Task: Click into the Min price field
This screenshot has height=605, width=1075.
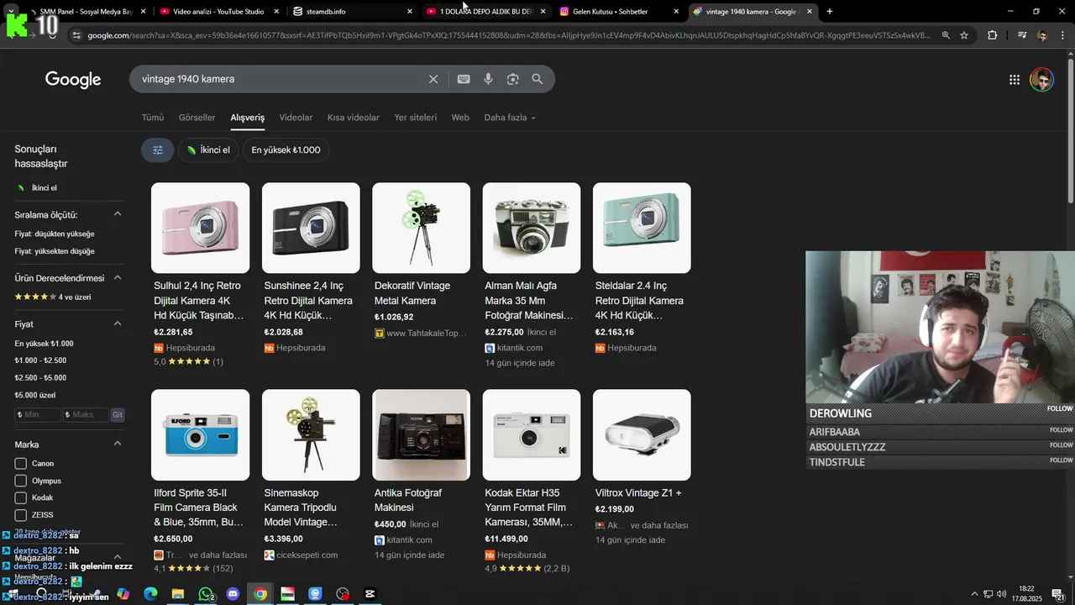Action: [38, 415]
